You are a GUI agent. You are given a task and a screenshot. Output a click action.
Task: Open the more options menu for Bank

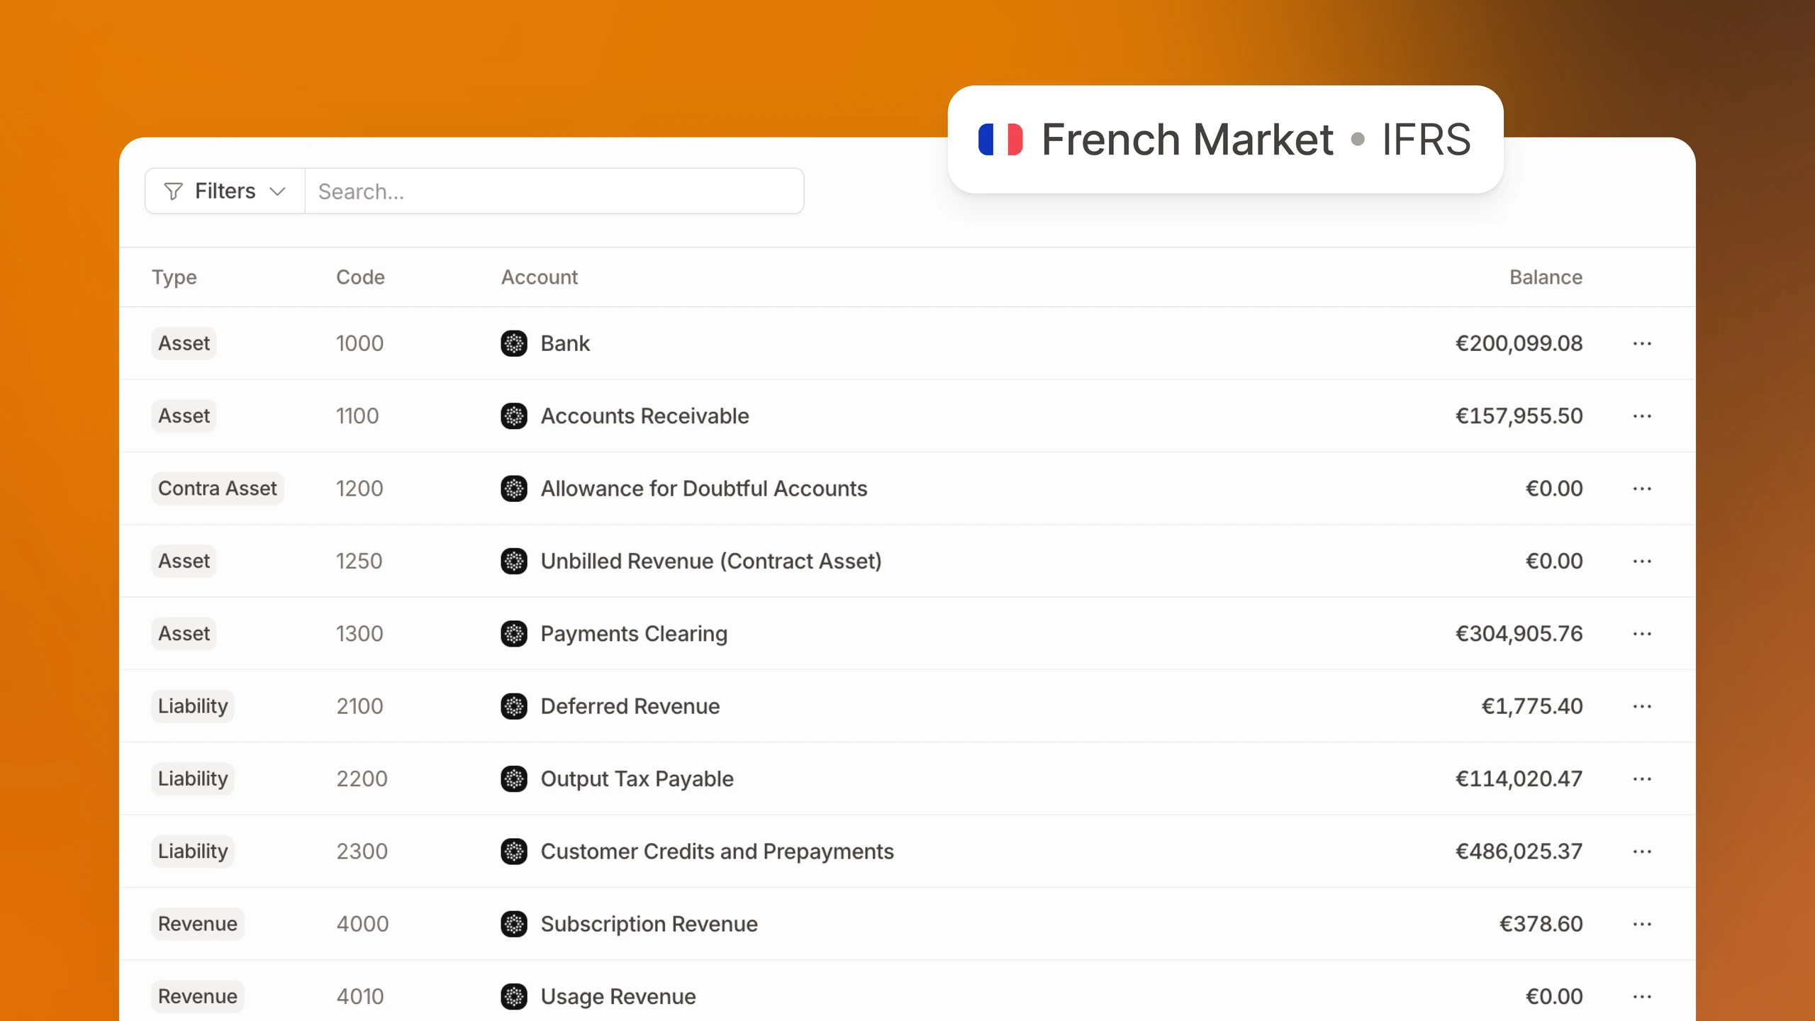1642,344
